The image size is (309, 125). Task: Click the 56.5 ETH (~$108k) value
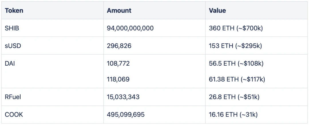[x=236, y=64]
